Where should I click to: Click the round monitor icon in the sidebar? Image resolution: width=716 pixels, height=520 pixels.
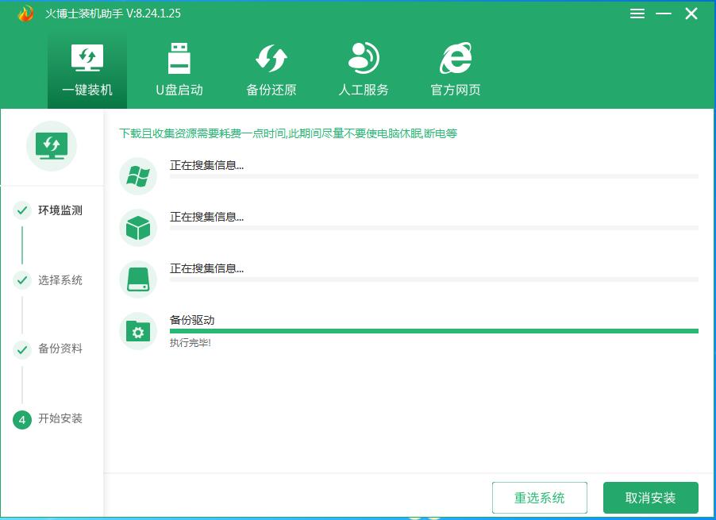52,146
